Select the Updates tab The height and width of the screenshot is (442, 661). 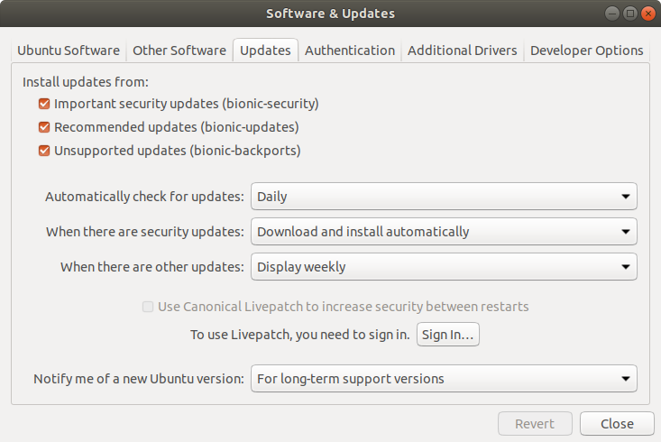click(265, 51)
